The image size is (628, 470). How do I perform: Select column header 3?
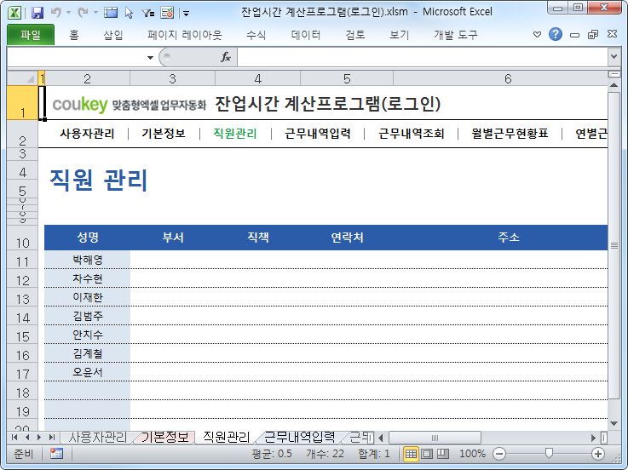(x=173, y=78)
